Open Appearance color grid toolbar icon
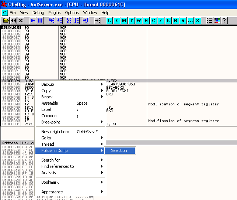237x200 pixels. click(217, 21)
